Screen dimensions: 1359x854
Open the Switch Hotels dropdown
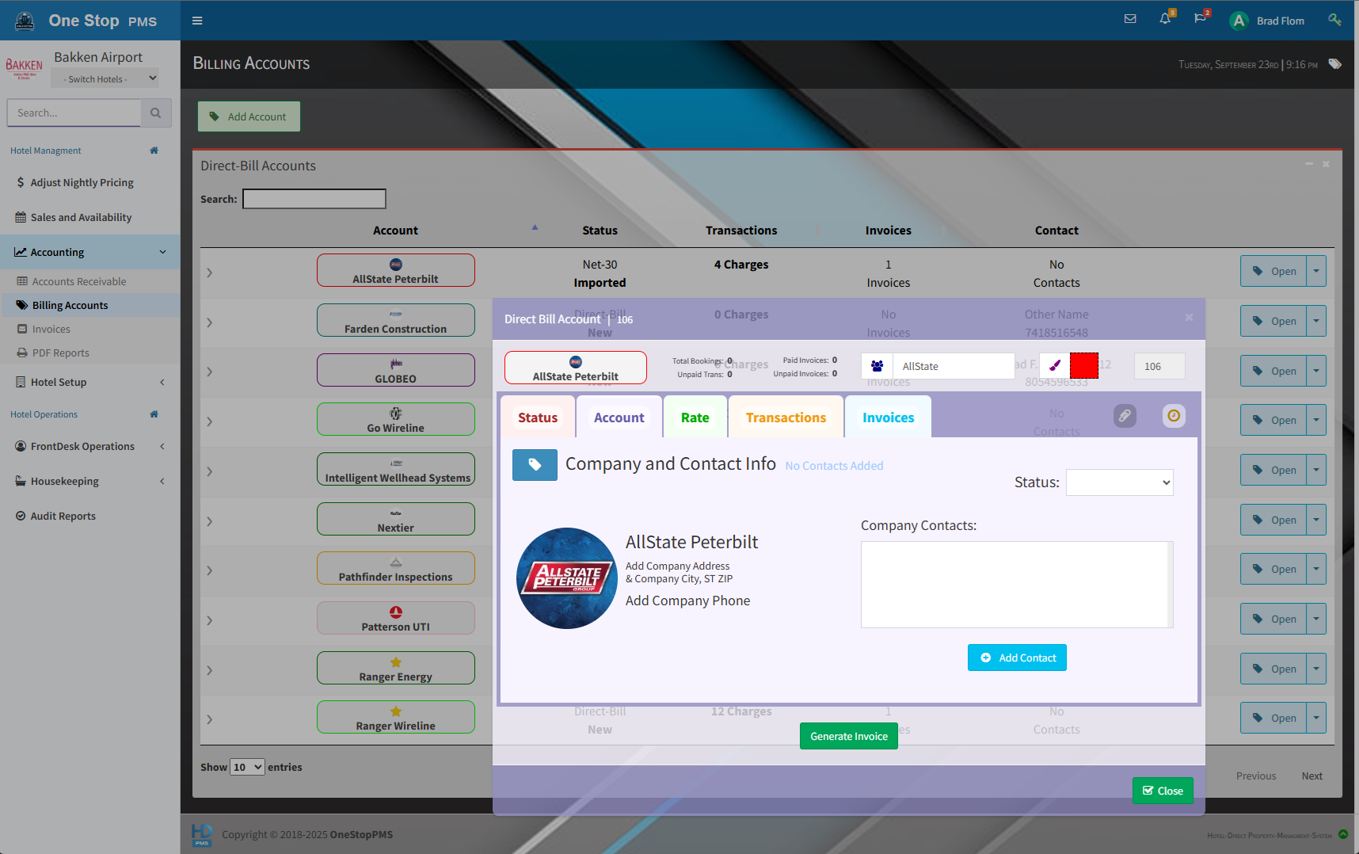pos(105,78)
